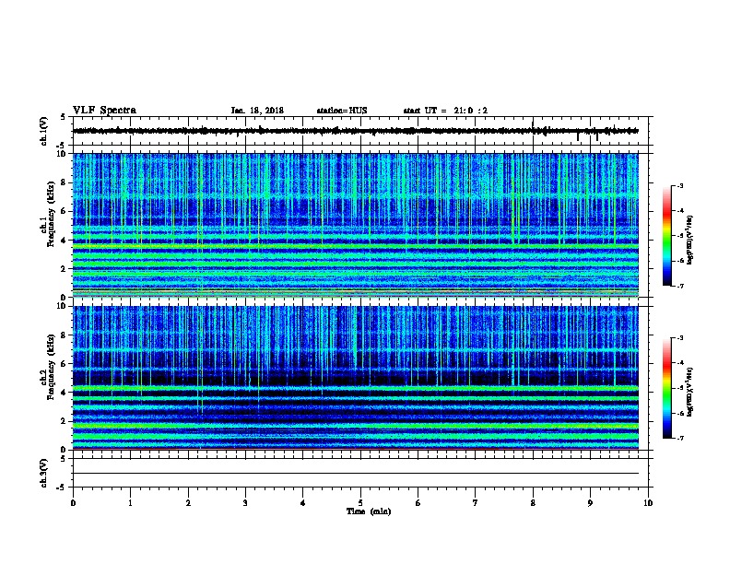Click the "10" tick on the time axis
This screenshot has width=730, height=564.
[x=648, y=503]
